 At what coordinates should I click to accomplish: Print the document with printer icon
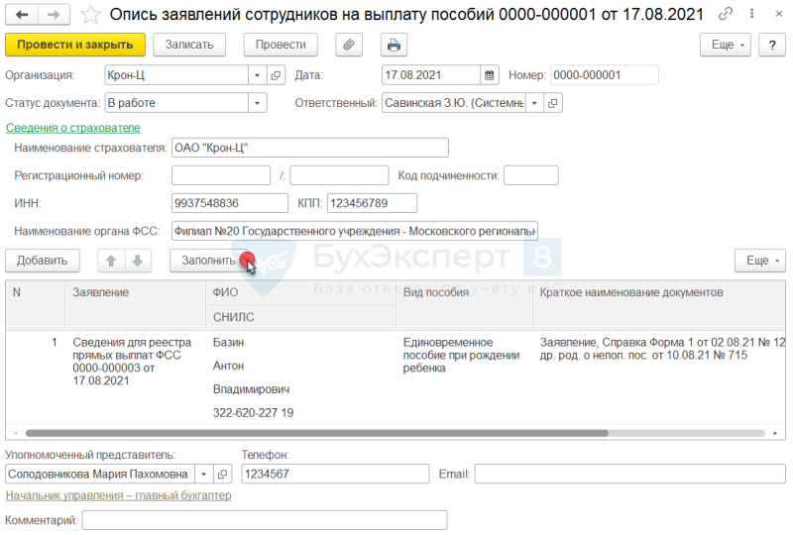click(x=394, y=45)
